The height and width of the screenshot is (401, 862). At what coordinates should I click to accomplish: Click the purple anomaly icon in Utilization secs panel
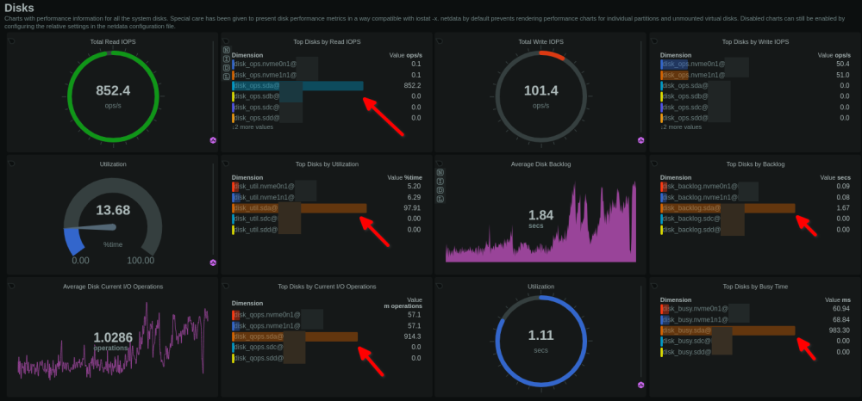click(x=640, y=386)
